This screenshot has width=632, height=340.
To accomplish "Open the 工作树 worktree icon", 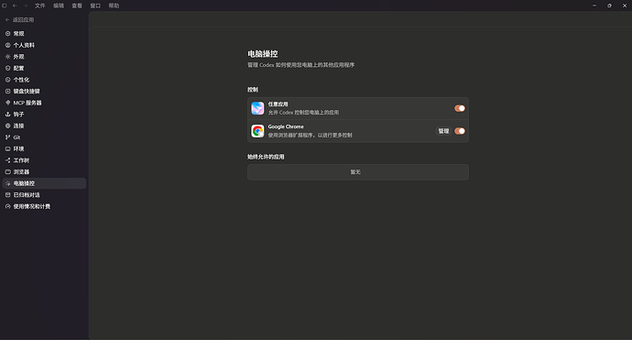I will tap(7, 160).
